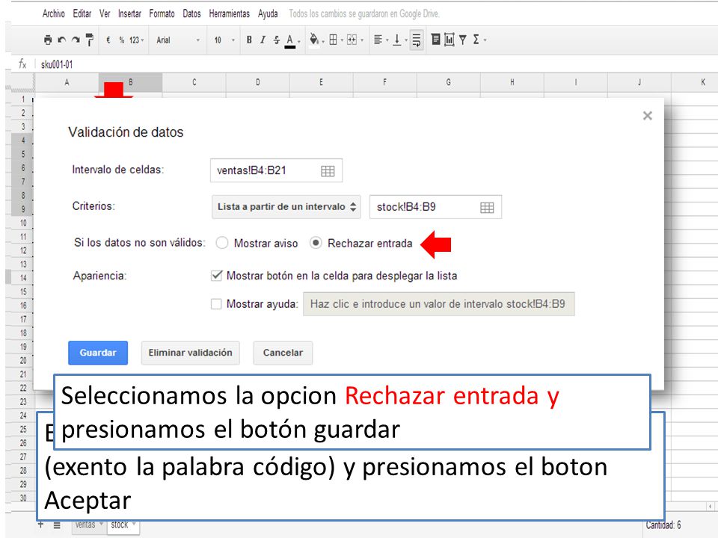Image resolution: width=718 pixels, height=538 pixels.
Task: Click the merge cells icon
Action: coord(352,40)
